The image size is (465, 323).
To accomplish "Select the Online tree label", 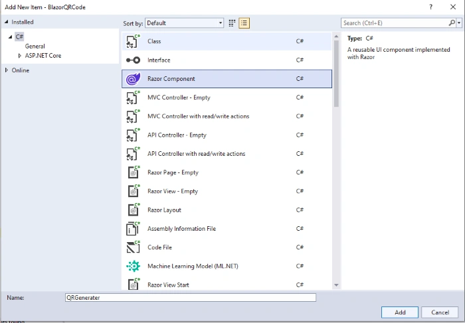I will [x=20, y=70].
